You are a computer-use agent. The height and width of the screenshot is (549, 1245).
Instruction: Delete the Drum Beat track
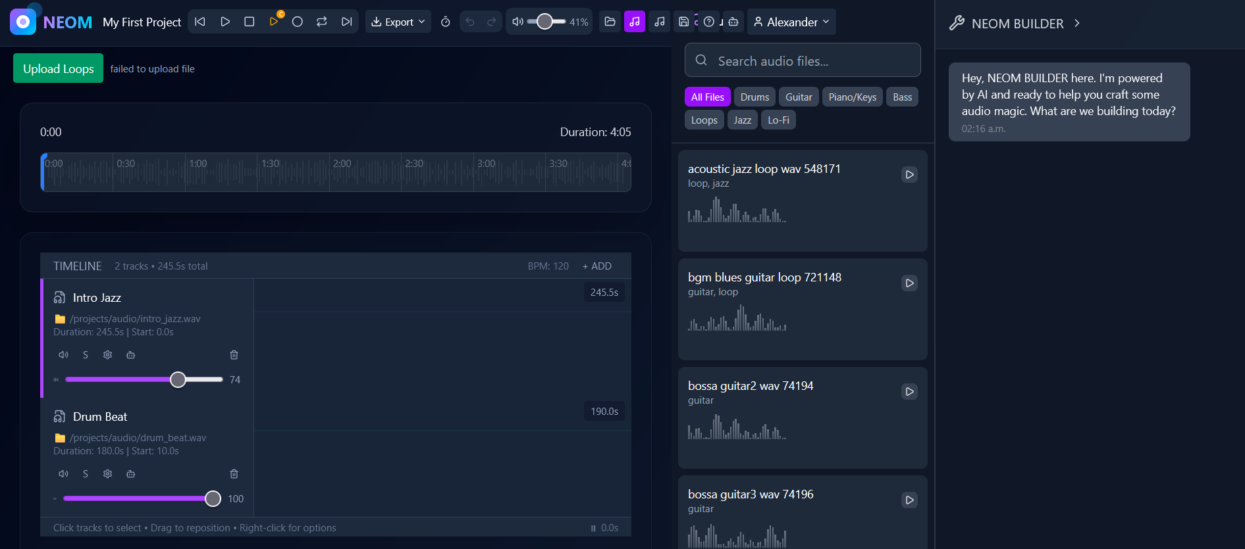point(234,474)
